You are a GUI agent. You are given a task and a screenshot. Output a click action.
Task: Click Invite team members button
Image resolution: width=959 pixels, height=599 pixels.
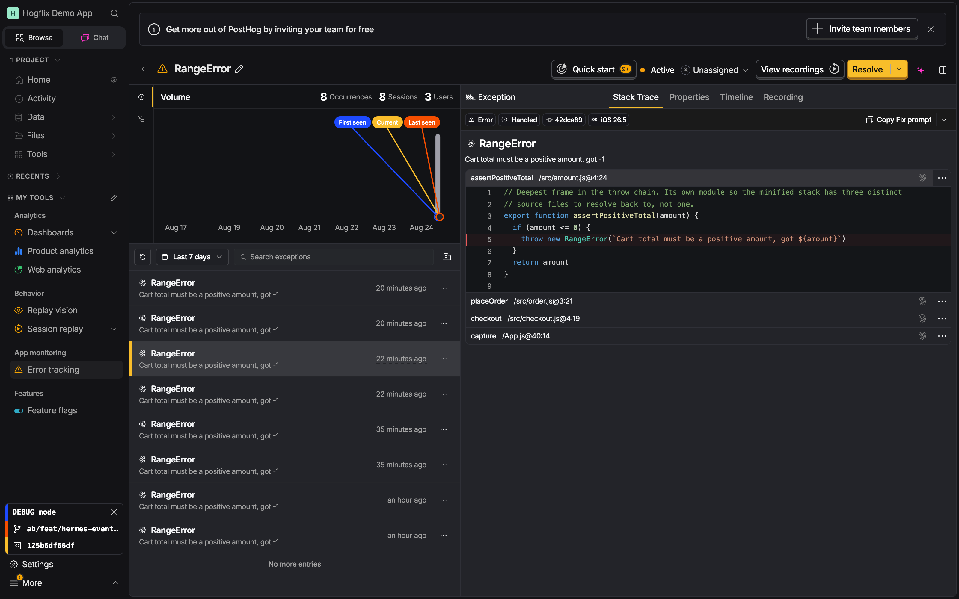click(x=862, y=29)
